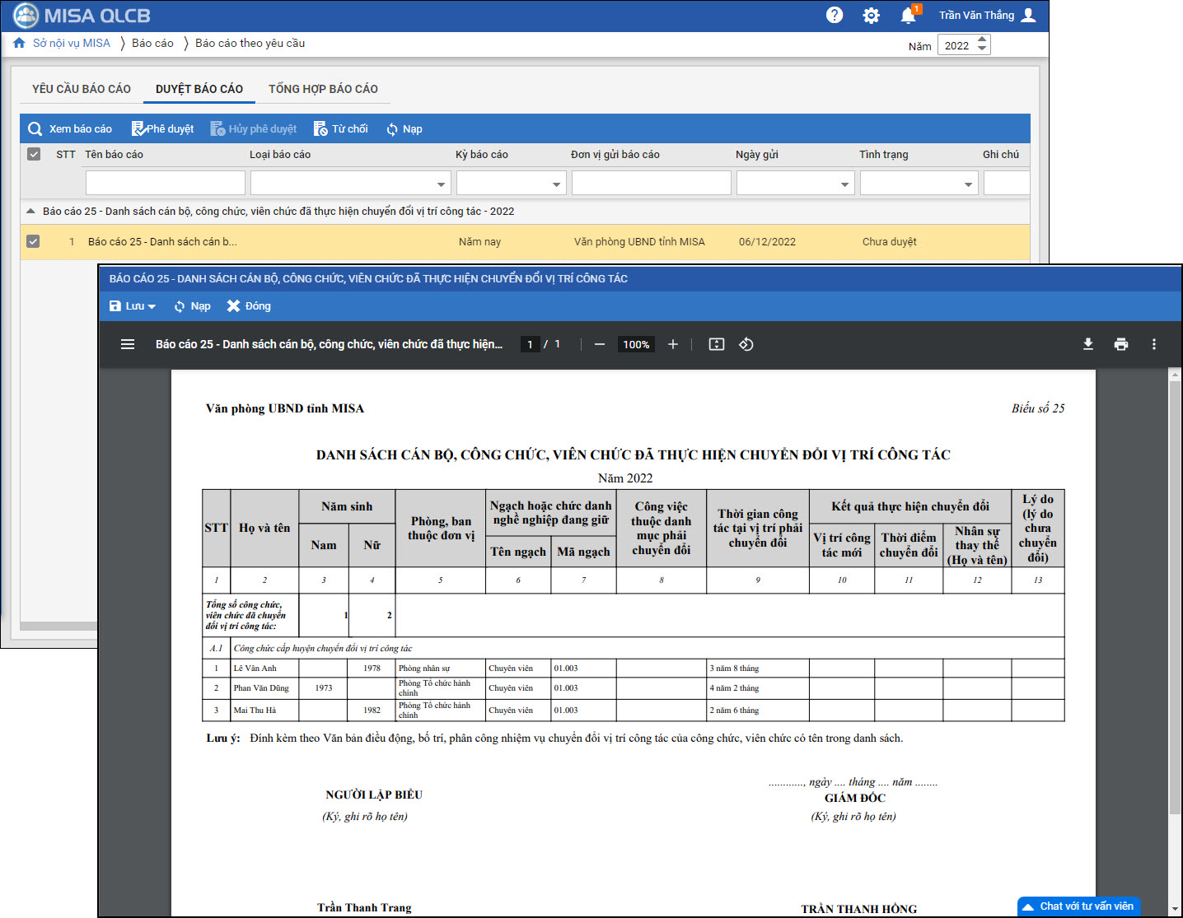This screenshot has height=918, width=1183.
Task: Click the Từ chối reject button
Action: 341,129
